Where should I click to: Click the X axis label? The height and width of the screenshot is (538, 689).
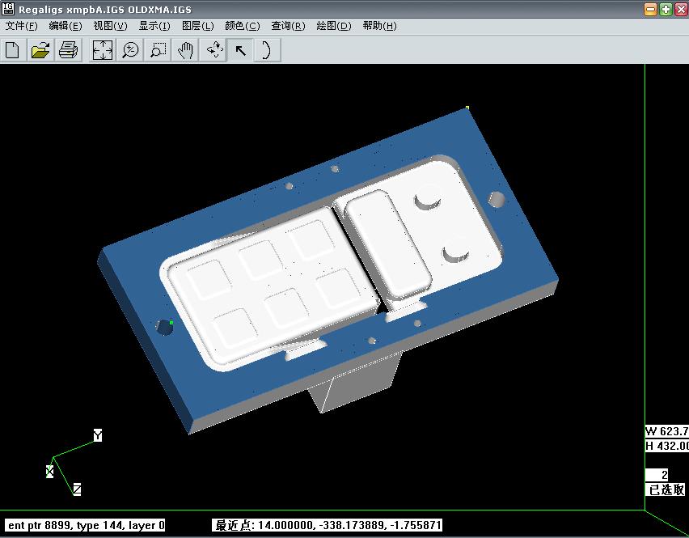49,472
